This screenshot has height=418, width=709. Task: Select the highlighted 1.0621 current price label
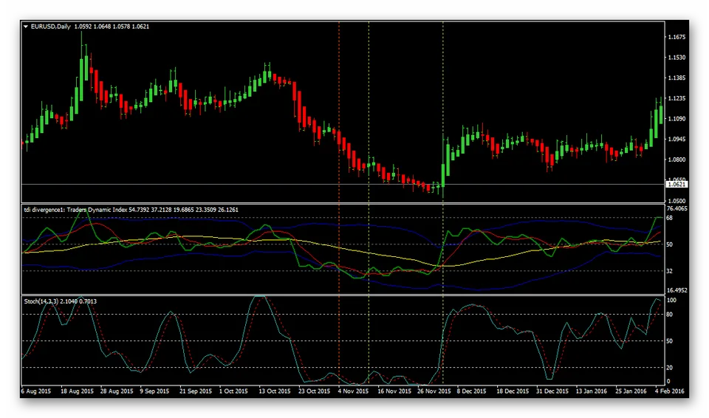pyautogui.click(x=677, y=184)
